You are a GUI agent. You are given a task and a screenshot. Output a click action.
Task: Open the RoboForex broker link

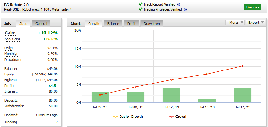coord(31,10)
